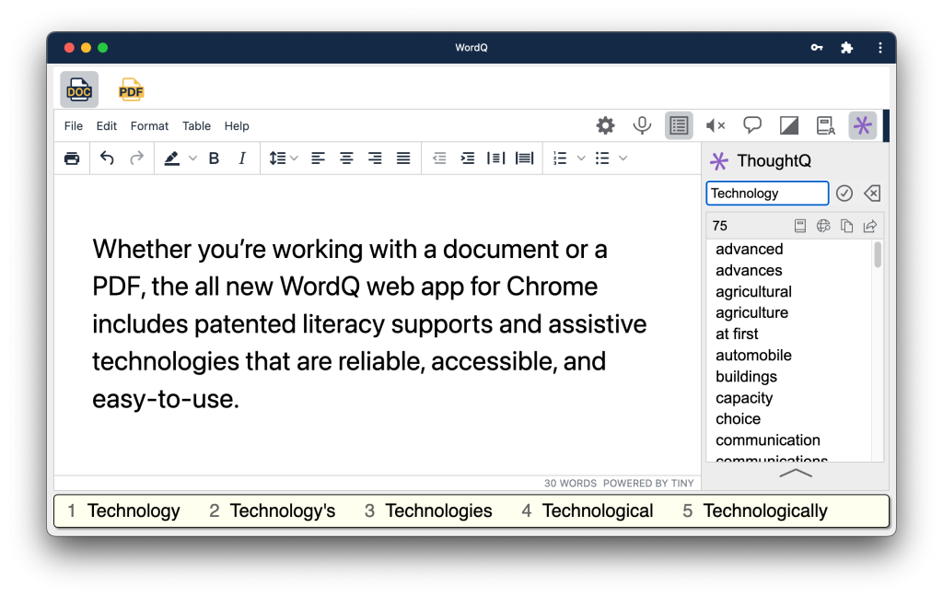
Task: Select the word 'advanced'
Action: (750, 249)
